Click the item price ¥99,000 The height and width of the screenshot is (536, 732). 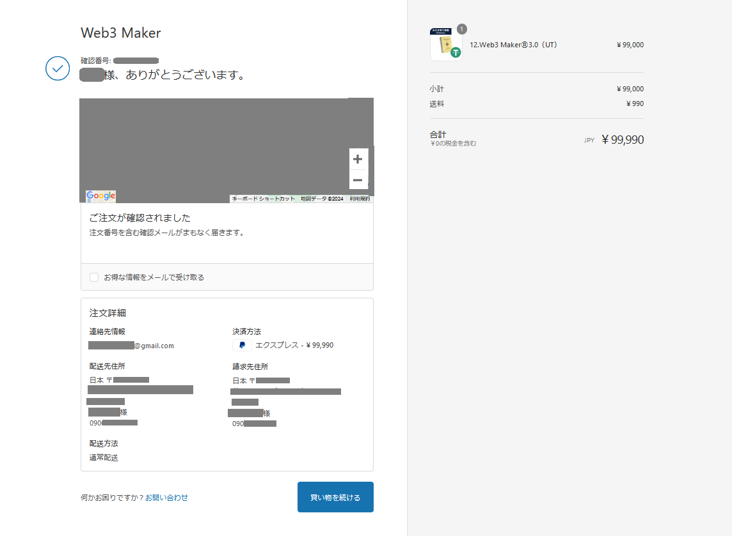coord(630,45)
